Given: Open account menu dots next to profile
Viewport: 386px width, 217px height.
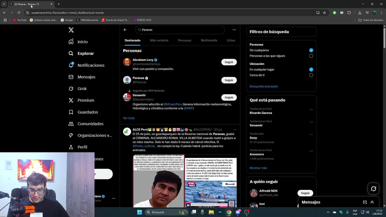Looking at the screenshot, I should click(x=114, y=198).
